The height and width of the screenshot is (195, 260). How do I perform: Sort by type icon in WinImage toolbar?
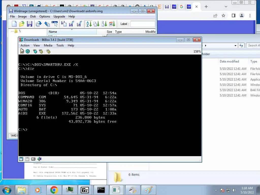pyautogui.click(x=96, y=24)
